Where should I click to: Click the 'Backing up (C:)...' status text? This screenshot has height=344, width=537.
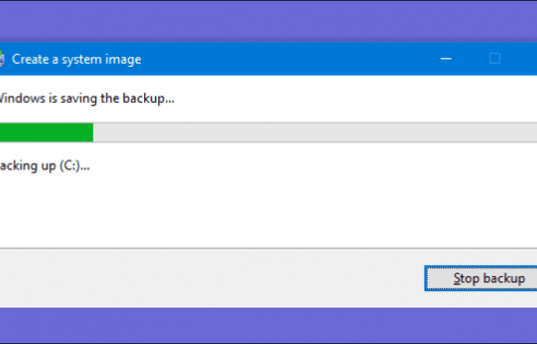(x=44, y=166)
